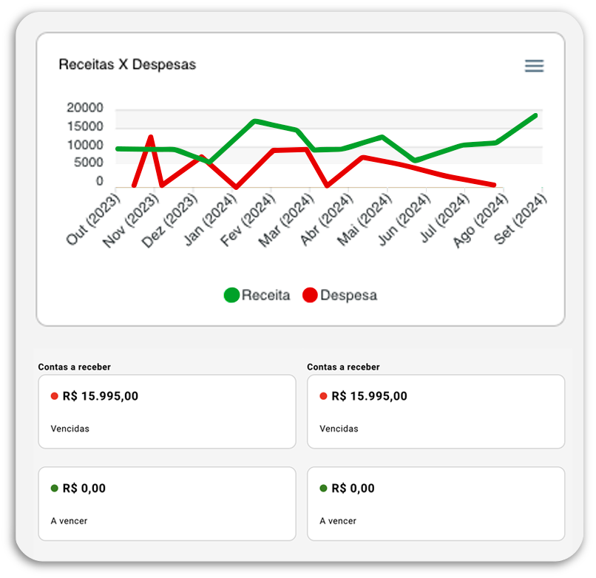The height and width of the screenshot is (578, 596).
Task: Click the left Contas a receber heading
Action: (74, 367)
